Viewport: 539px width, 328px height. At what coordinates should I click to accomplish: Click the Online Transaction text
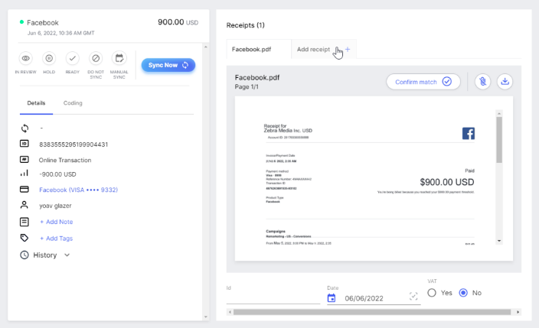pos(65,160)
